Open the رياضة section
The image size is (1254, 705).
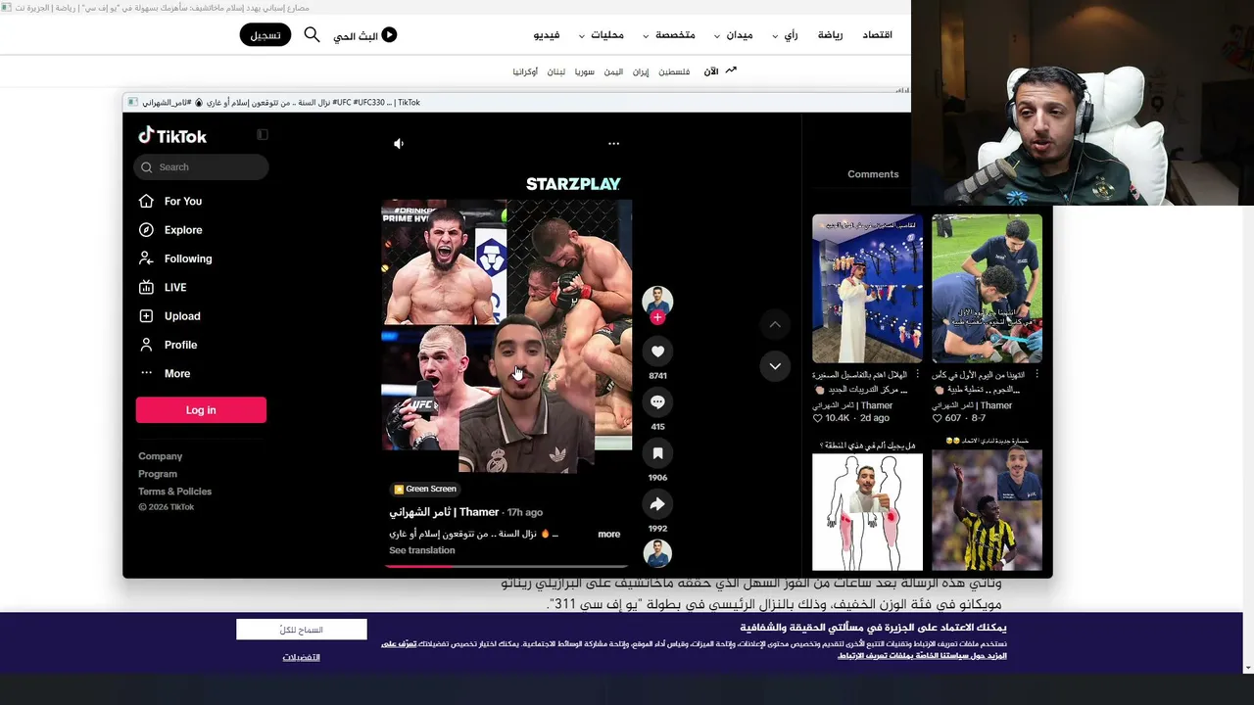pyautogui.click(x=830, y=35)
